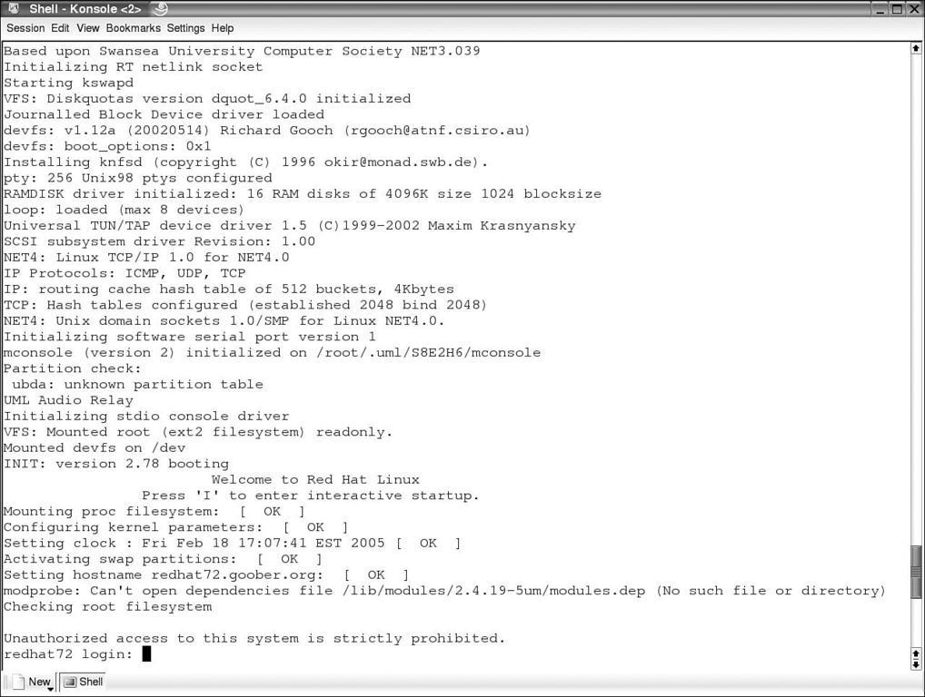Open the Help menu
Viewport: 925px width, 697px height.
click(x=223, y=28)
